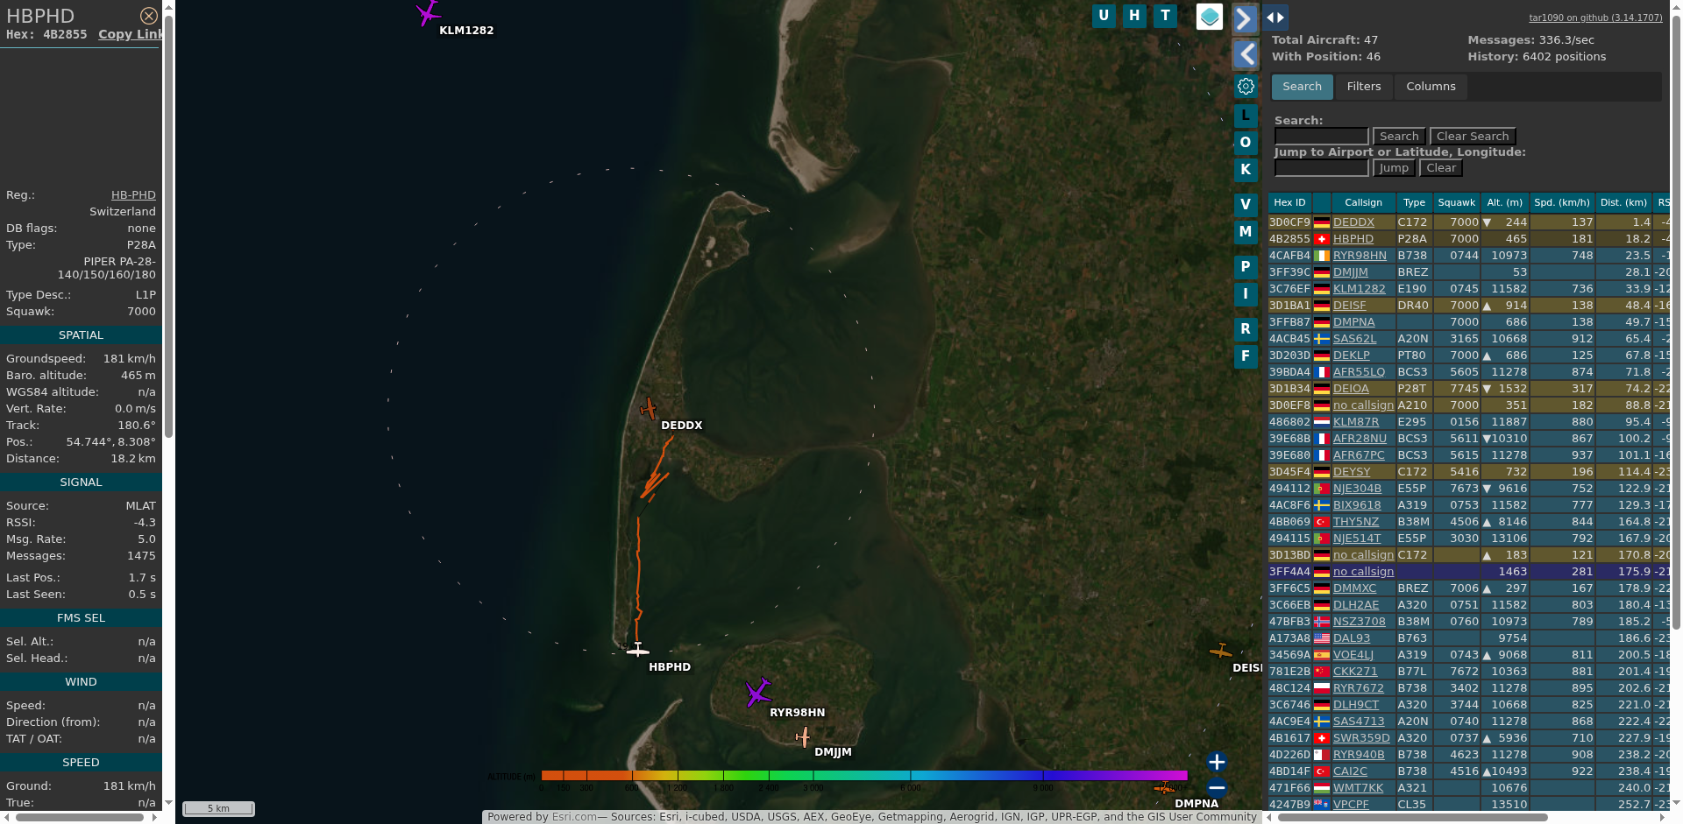Open the THY5NZ callsign link
Viewport: 1683px width, 824px height.
1355,522
